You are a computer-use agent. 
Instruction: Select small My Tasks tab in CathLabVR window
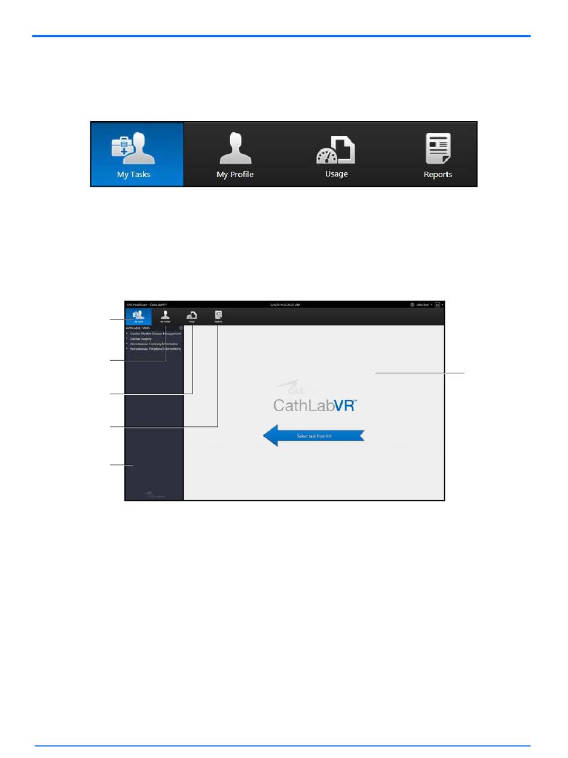click(x=138, y=316)
